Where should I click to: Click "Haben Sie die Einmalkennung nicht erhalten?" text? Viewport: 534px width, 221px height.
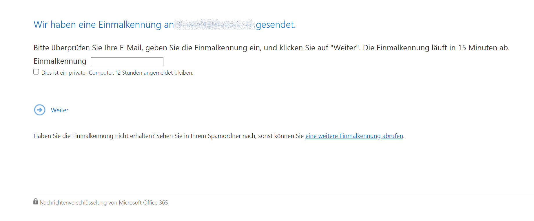(x=94, y=136)
